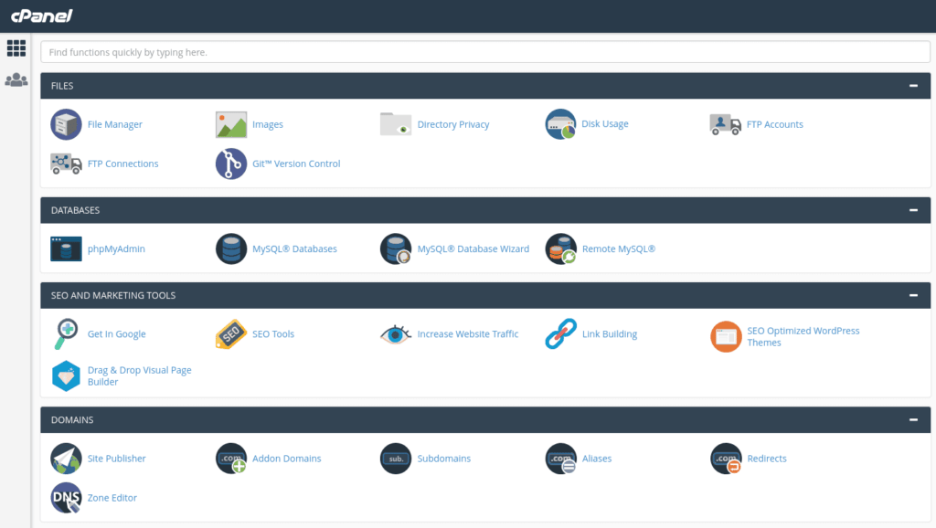This screenshot has width=936, height=528.
Task: Open the File Manager icon
Action: click(66, 124)
